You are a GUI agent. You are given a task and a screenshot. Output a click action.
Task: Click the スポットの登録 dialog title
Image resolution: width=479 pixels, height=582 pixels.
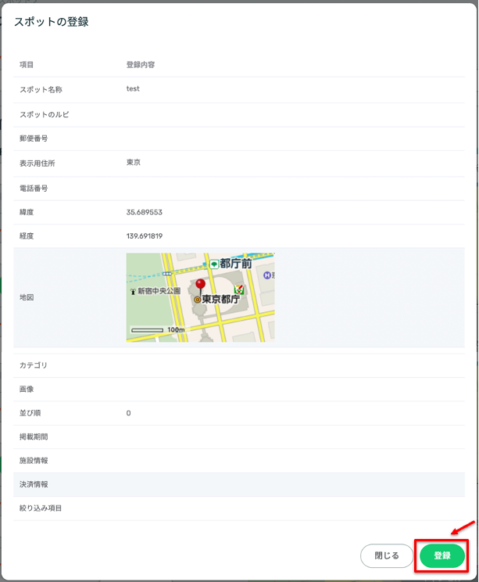point(51,22)
